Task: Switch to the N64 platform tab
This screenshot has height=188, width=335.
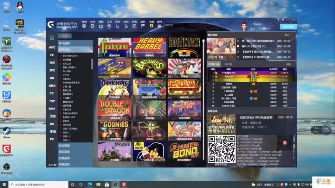Action: [52, 109]
